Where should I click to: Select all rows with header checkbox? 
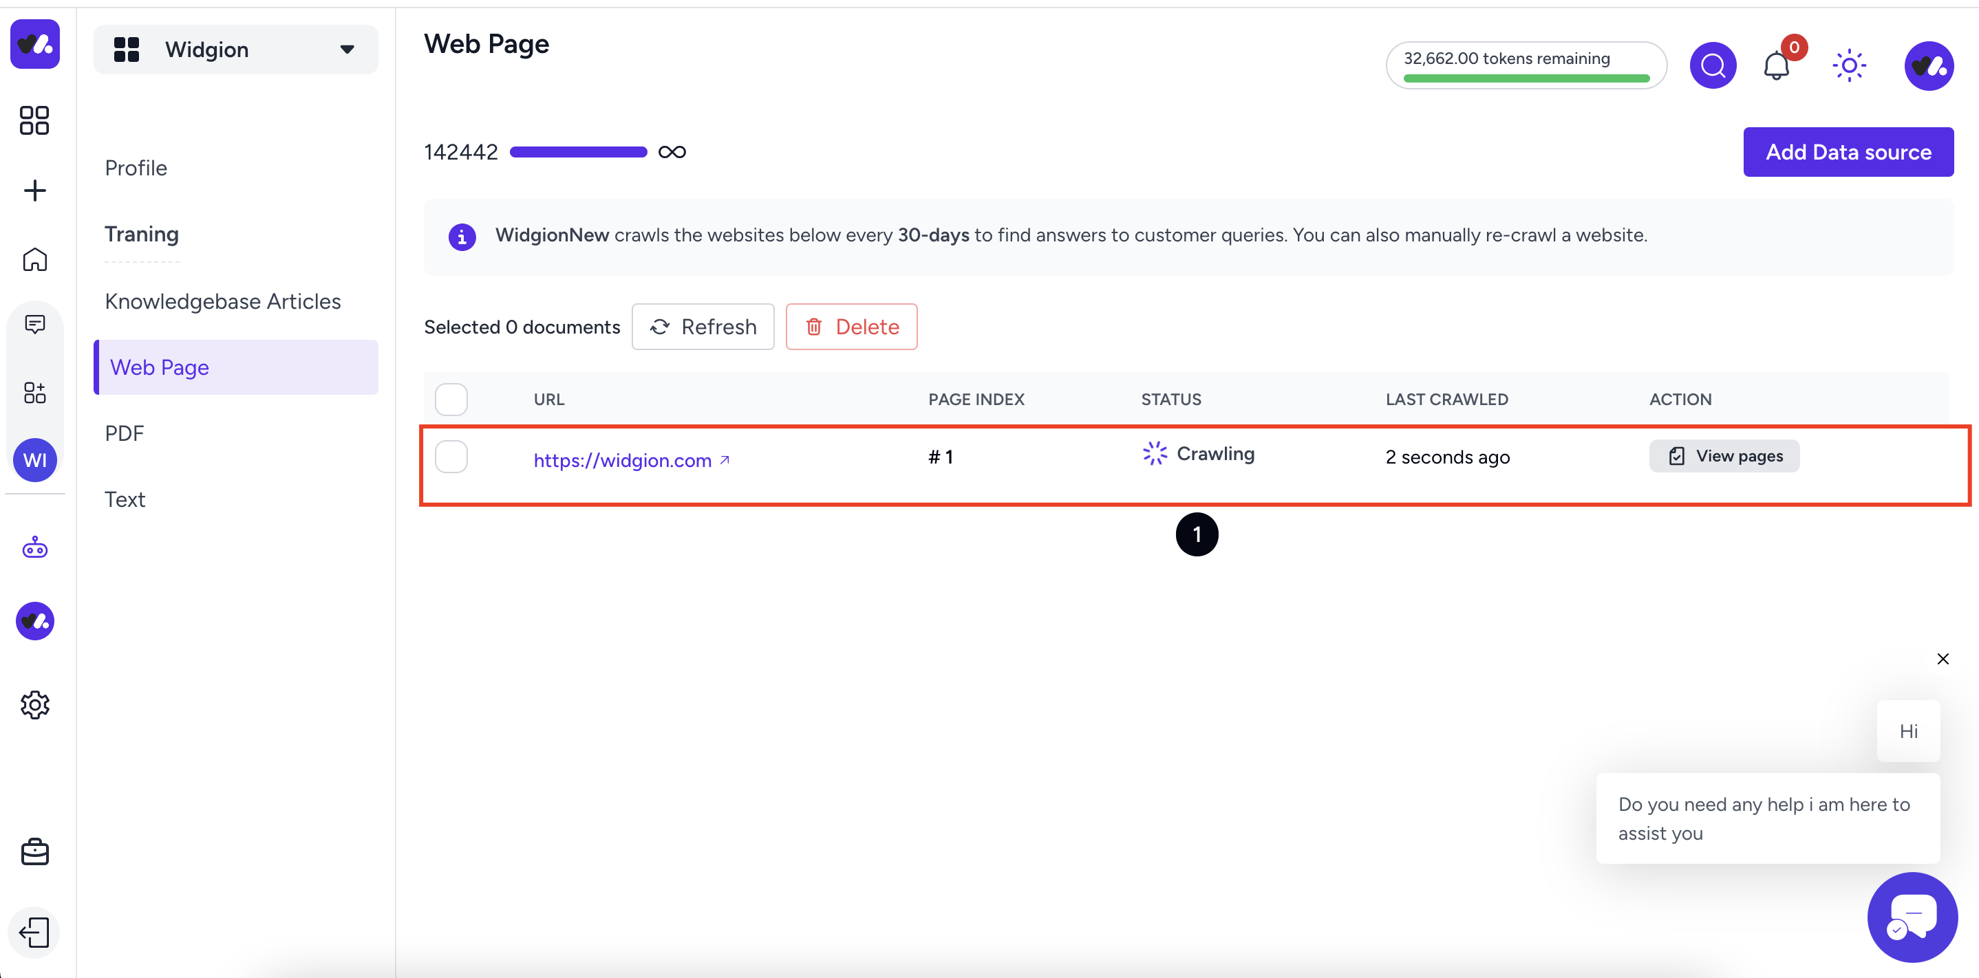451,399
